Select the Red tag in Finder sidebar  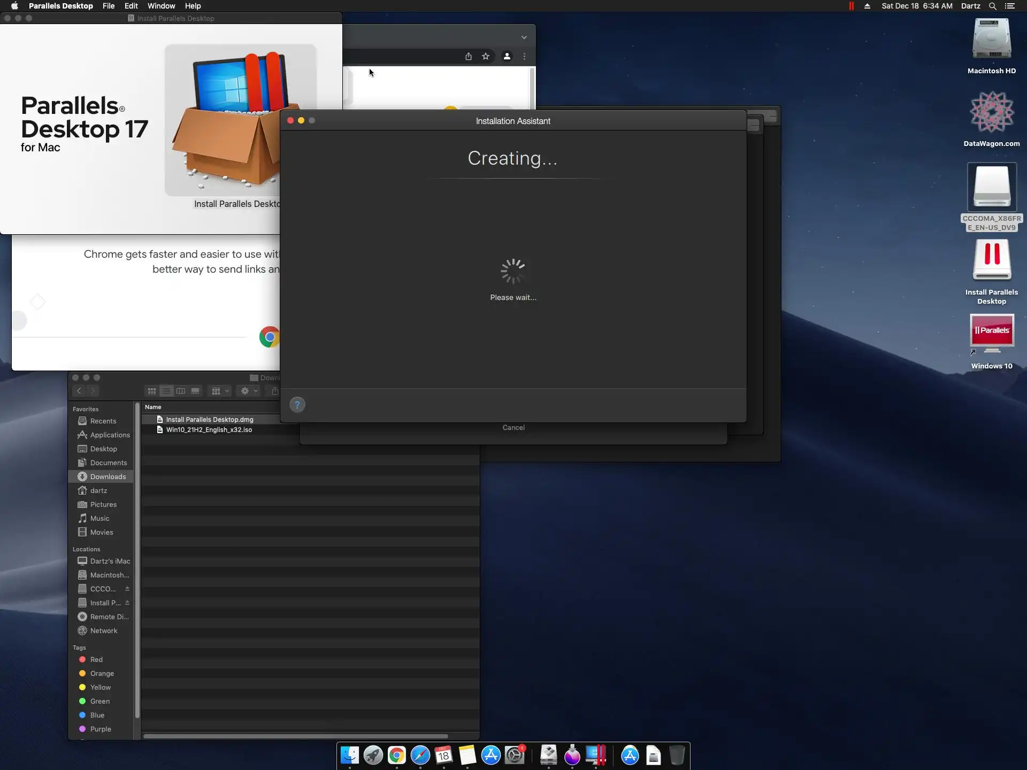96,659
